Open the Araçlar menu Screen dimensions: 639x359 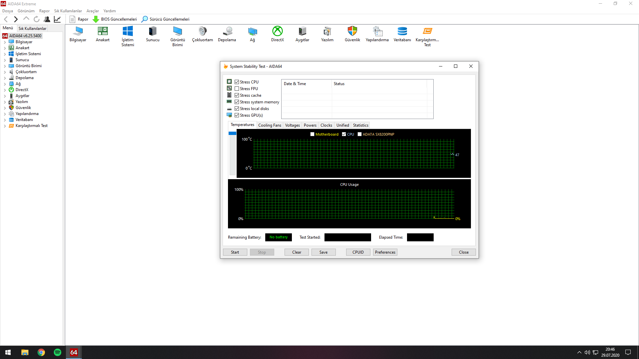pyautogui.click(x=93, y=11)
